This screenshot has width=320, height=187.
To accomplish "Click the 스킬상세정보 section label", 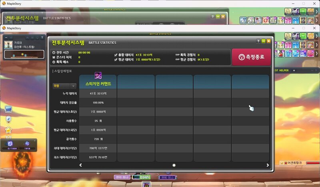I will [x=63, y=71].
